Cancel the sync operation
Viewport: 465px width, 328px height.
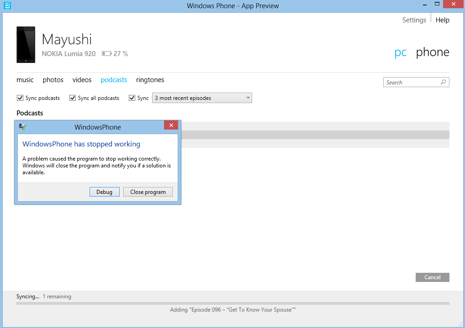(x=433, y=277)
